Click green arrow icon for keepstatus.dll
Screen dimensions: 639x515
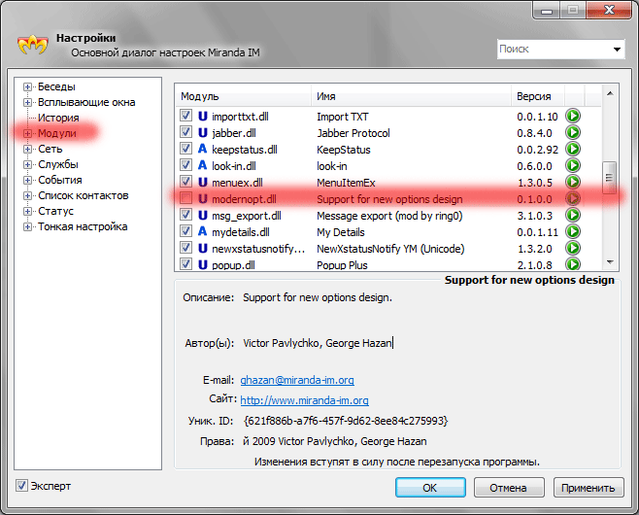click(573, 150)
